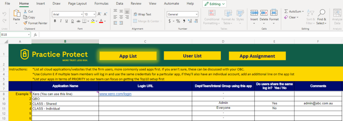Image resolution: width=343 pixels, height=121 pixels.
Task: Click the Cut scissors icon
Action: [25, 12]
